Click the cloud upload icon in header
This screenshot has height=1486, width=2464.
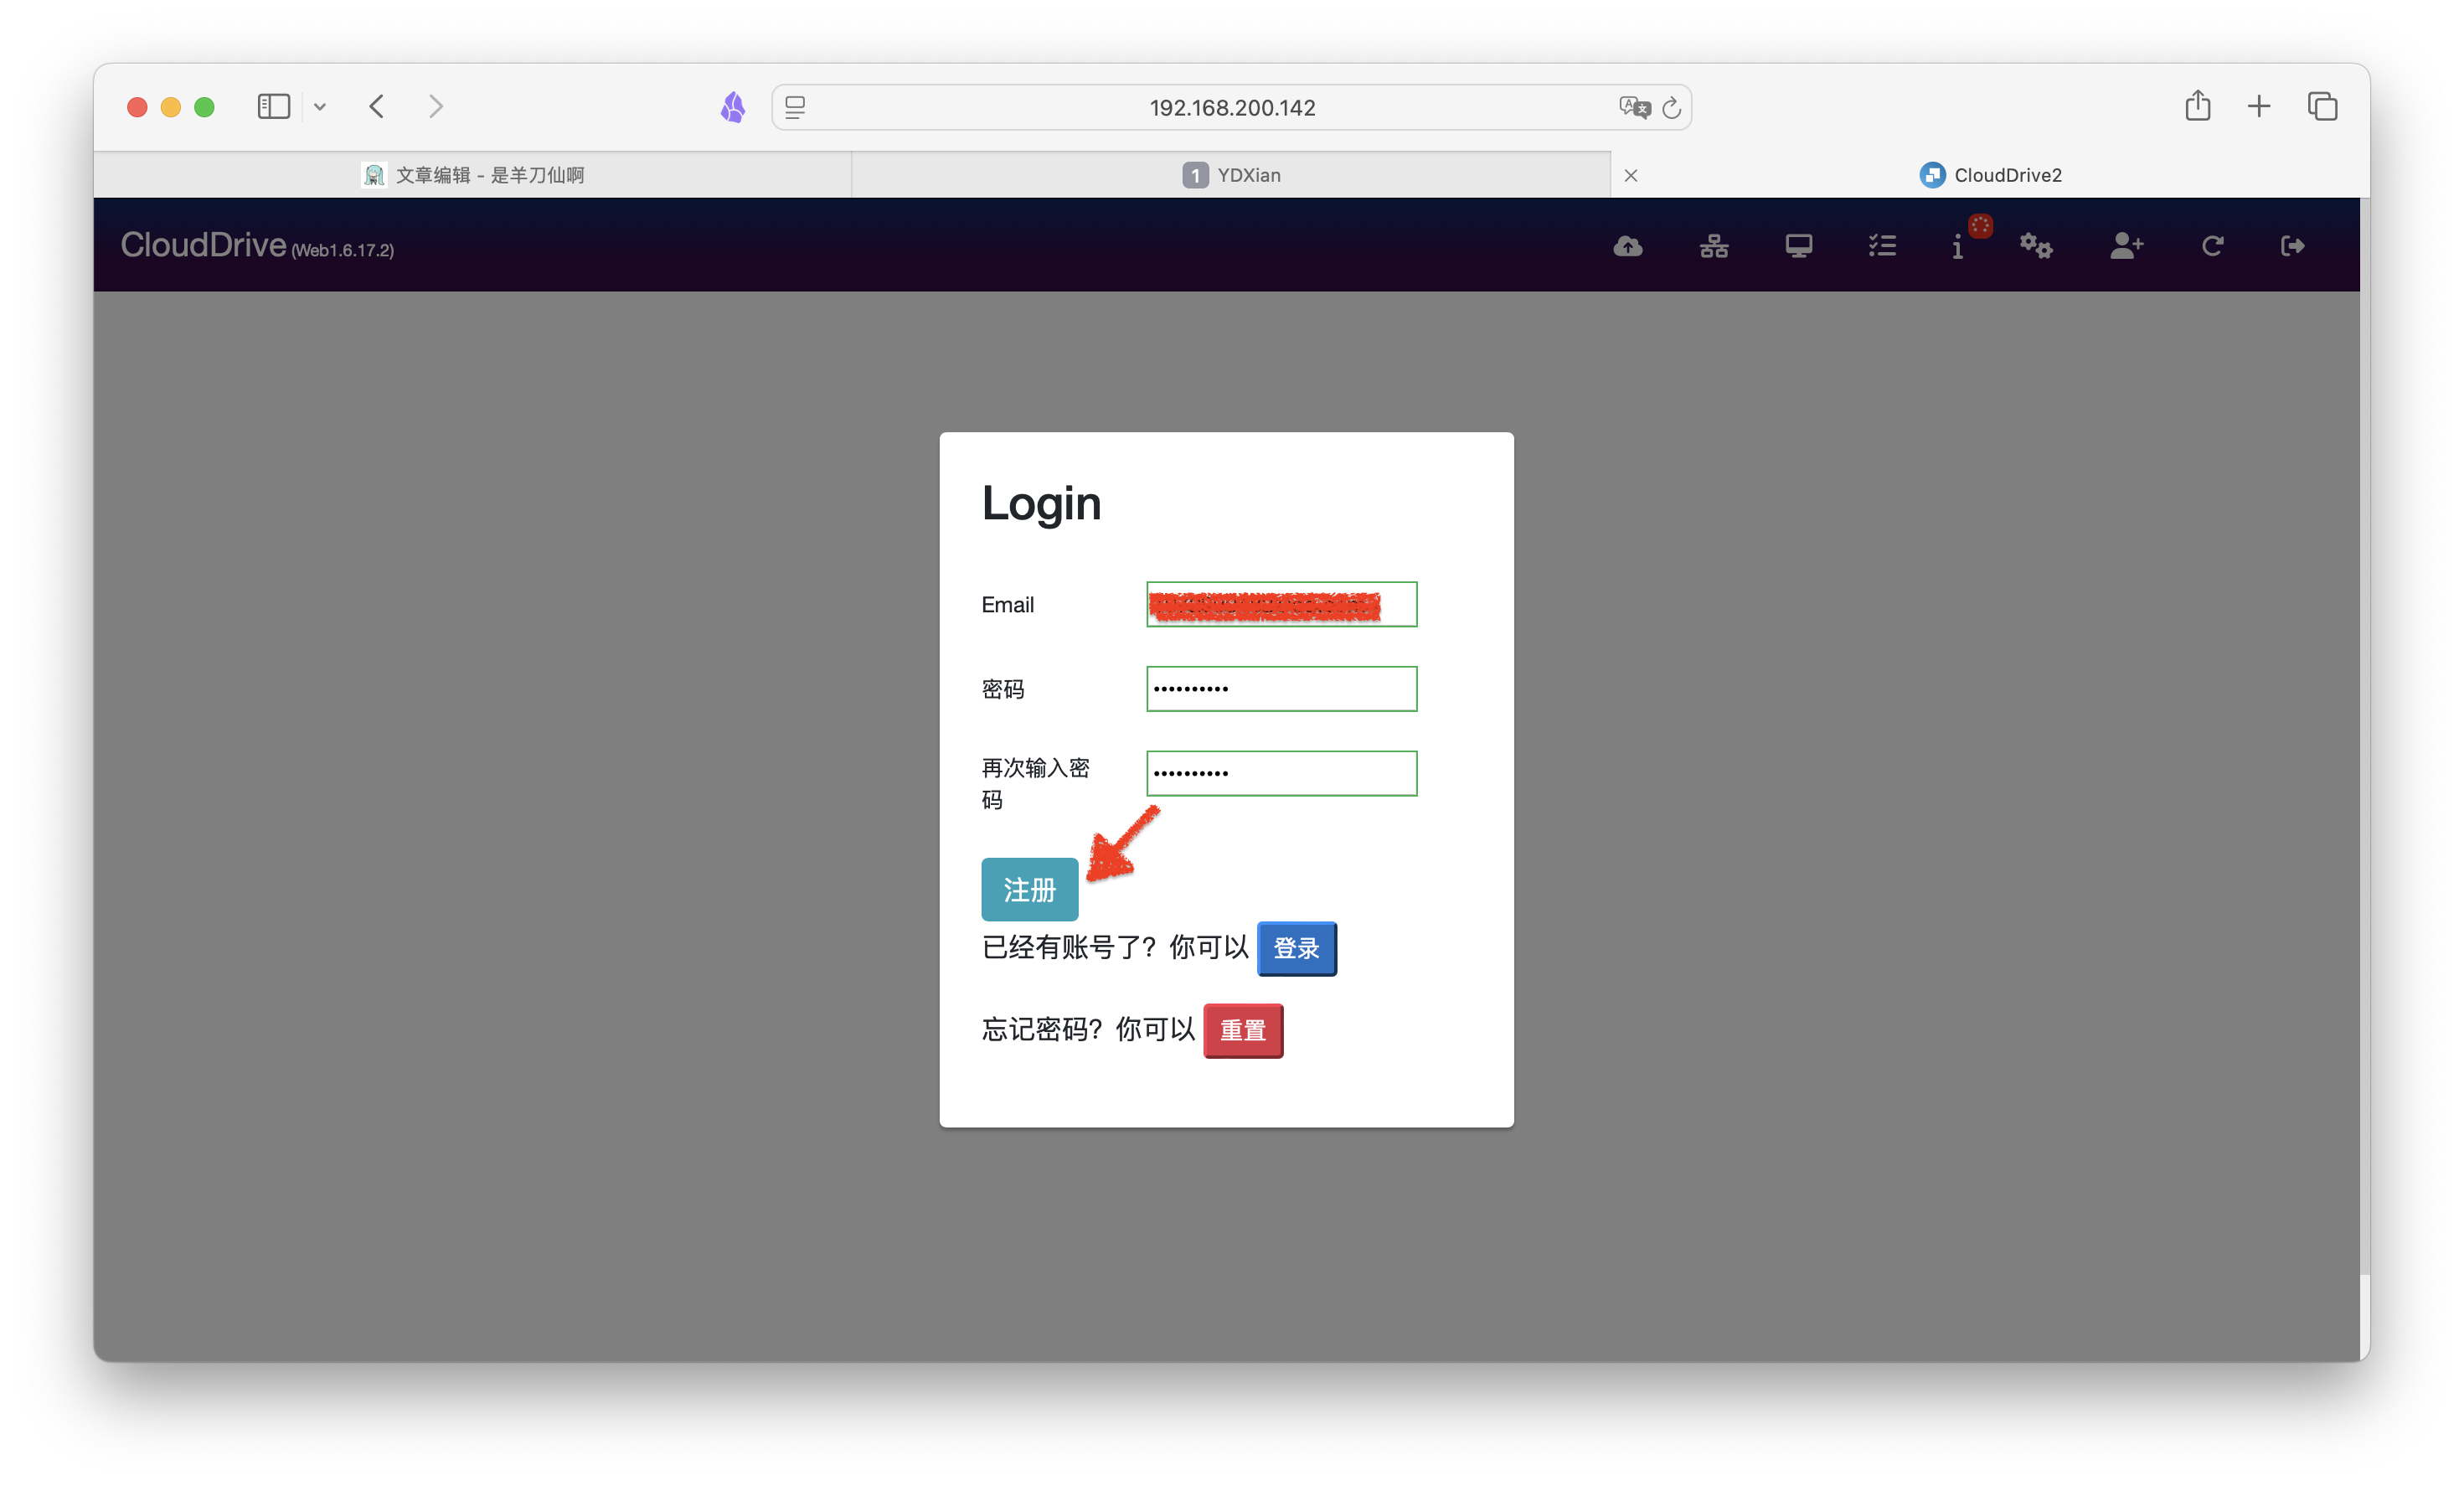coord(1627,246)
